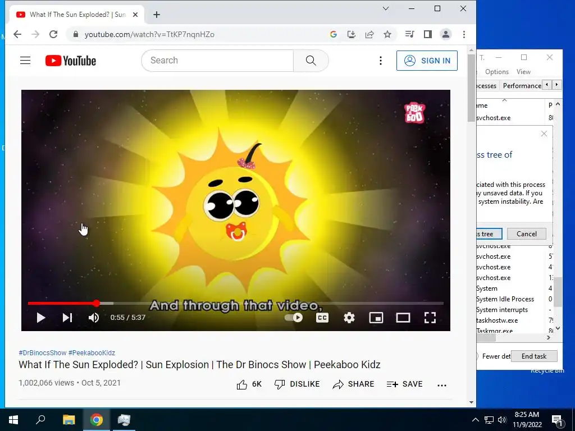Open the Chrome three-dot menu
575x431 pixels.
click(x=464, y=34)
